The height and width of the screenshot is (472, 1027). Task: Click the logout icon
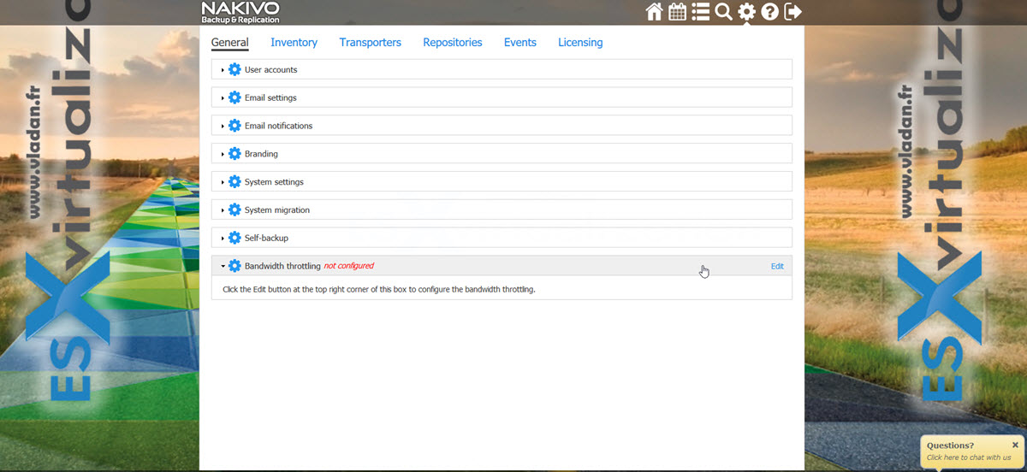tap(793, 12)
